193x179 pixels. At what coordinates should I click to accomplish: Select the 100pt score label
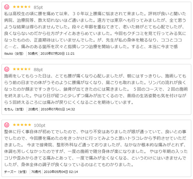(x=40, y=126)
